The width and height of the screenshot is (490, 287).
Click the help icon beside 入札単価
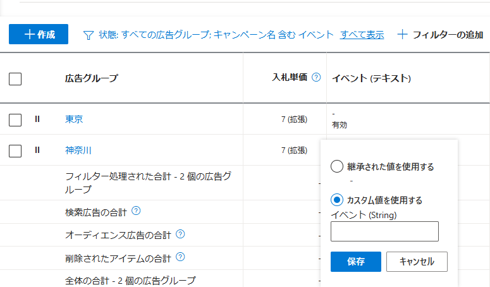[316, 78]
